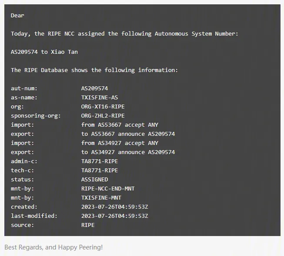Click the 'Today, the RIPE NCC assigned' sentence
This screenshot has width=284, height=256.
coord(124,34)
